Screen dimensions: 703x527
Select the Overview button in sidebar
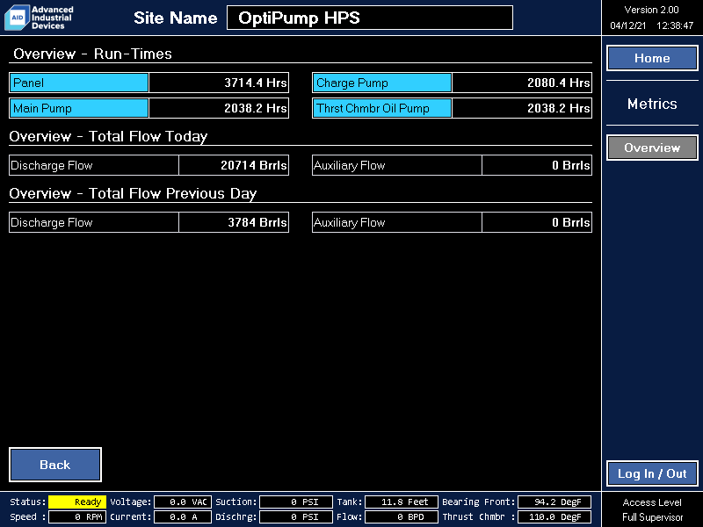[652, 148]
